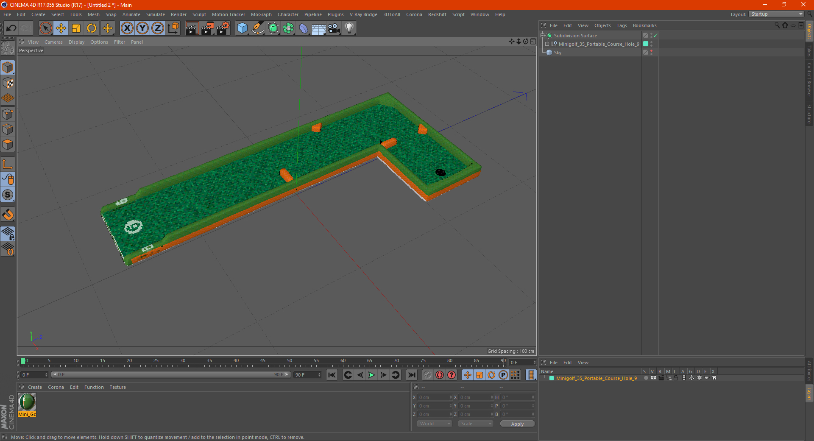Add a camera object
This screenshot has width=814, height=441.
tap(334, 28)
